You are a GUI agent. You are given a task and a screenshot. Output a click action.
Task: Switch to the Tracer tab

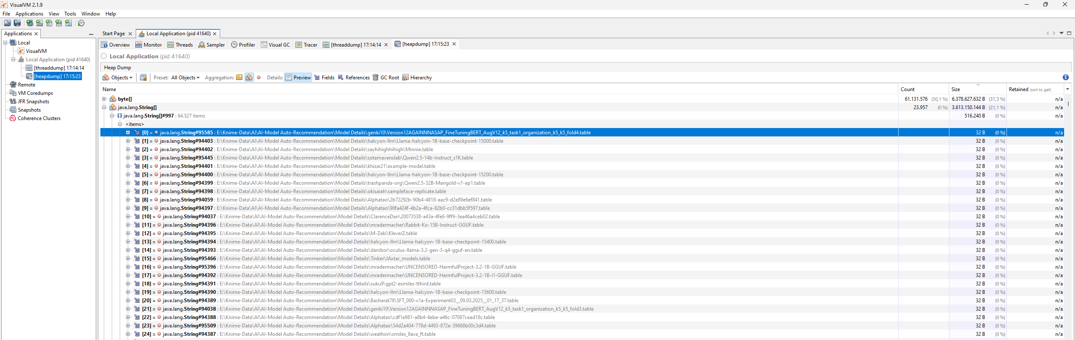tap(307, 45)
